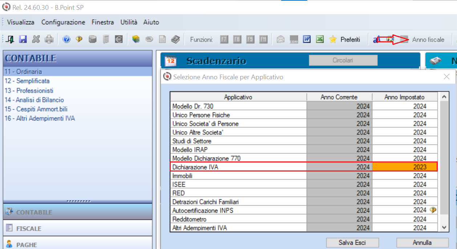Click the Annulla button
This screenshot has height=249, width=457.
pyautogui.click(x=422, y=242)
